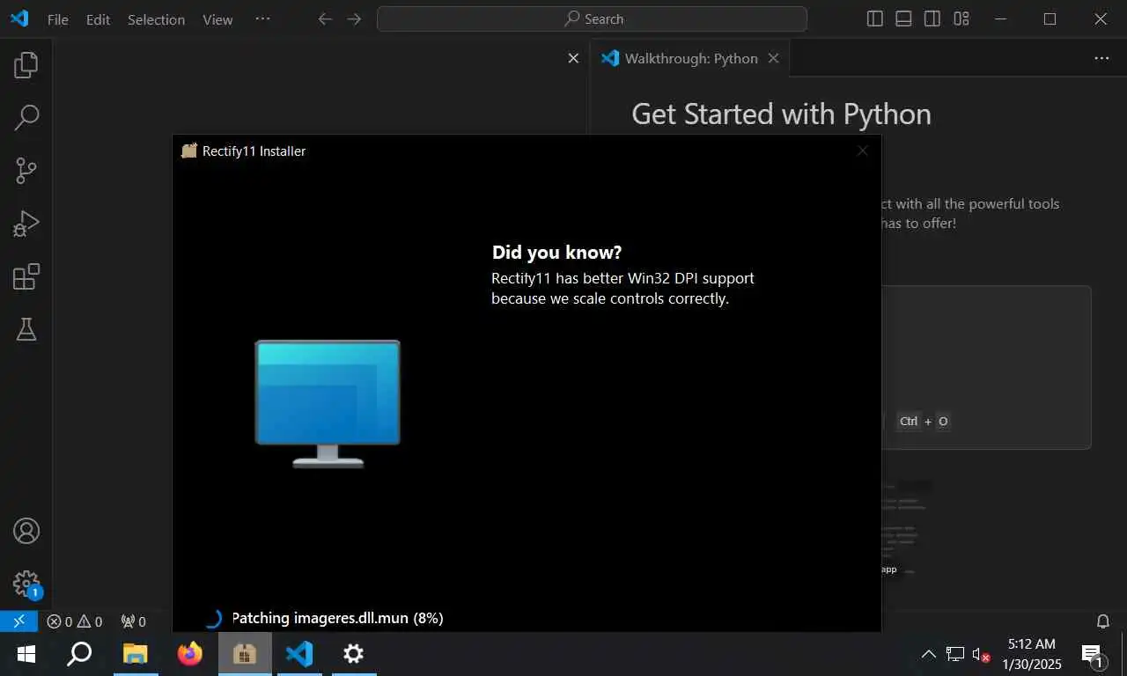
Task: Open the network tray icon
Action: (x=955, y=654)
